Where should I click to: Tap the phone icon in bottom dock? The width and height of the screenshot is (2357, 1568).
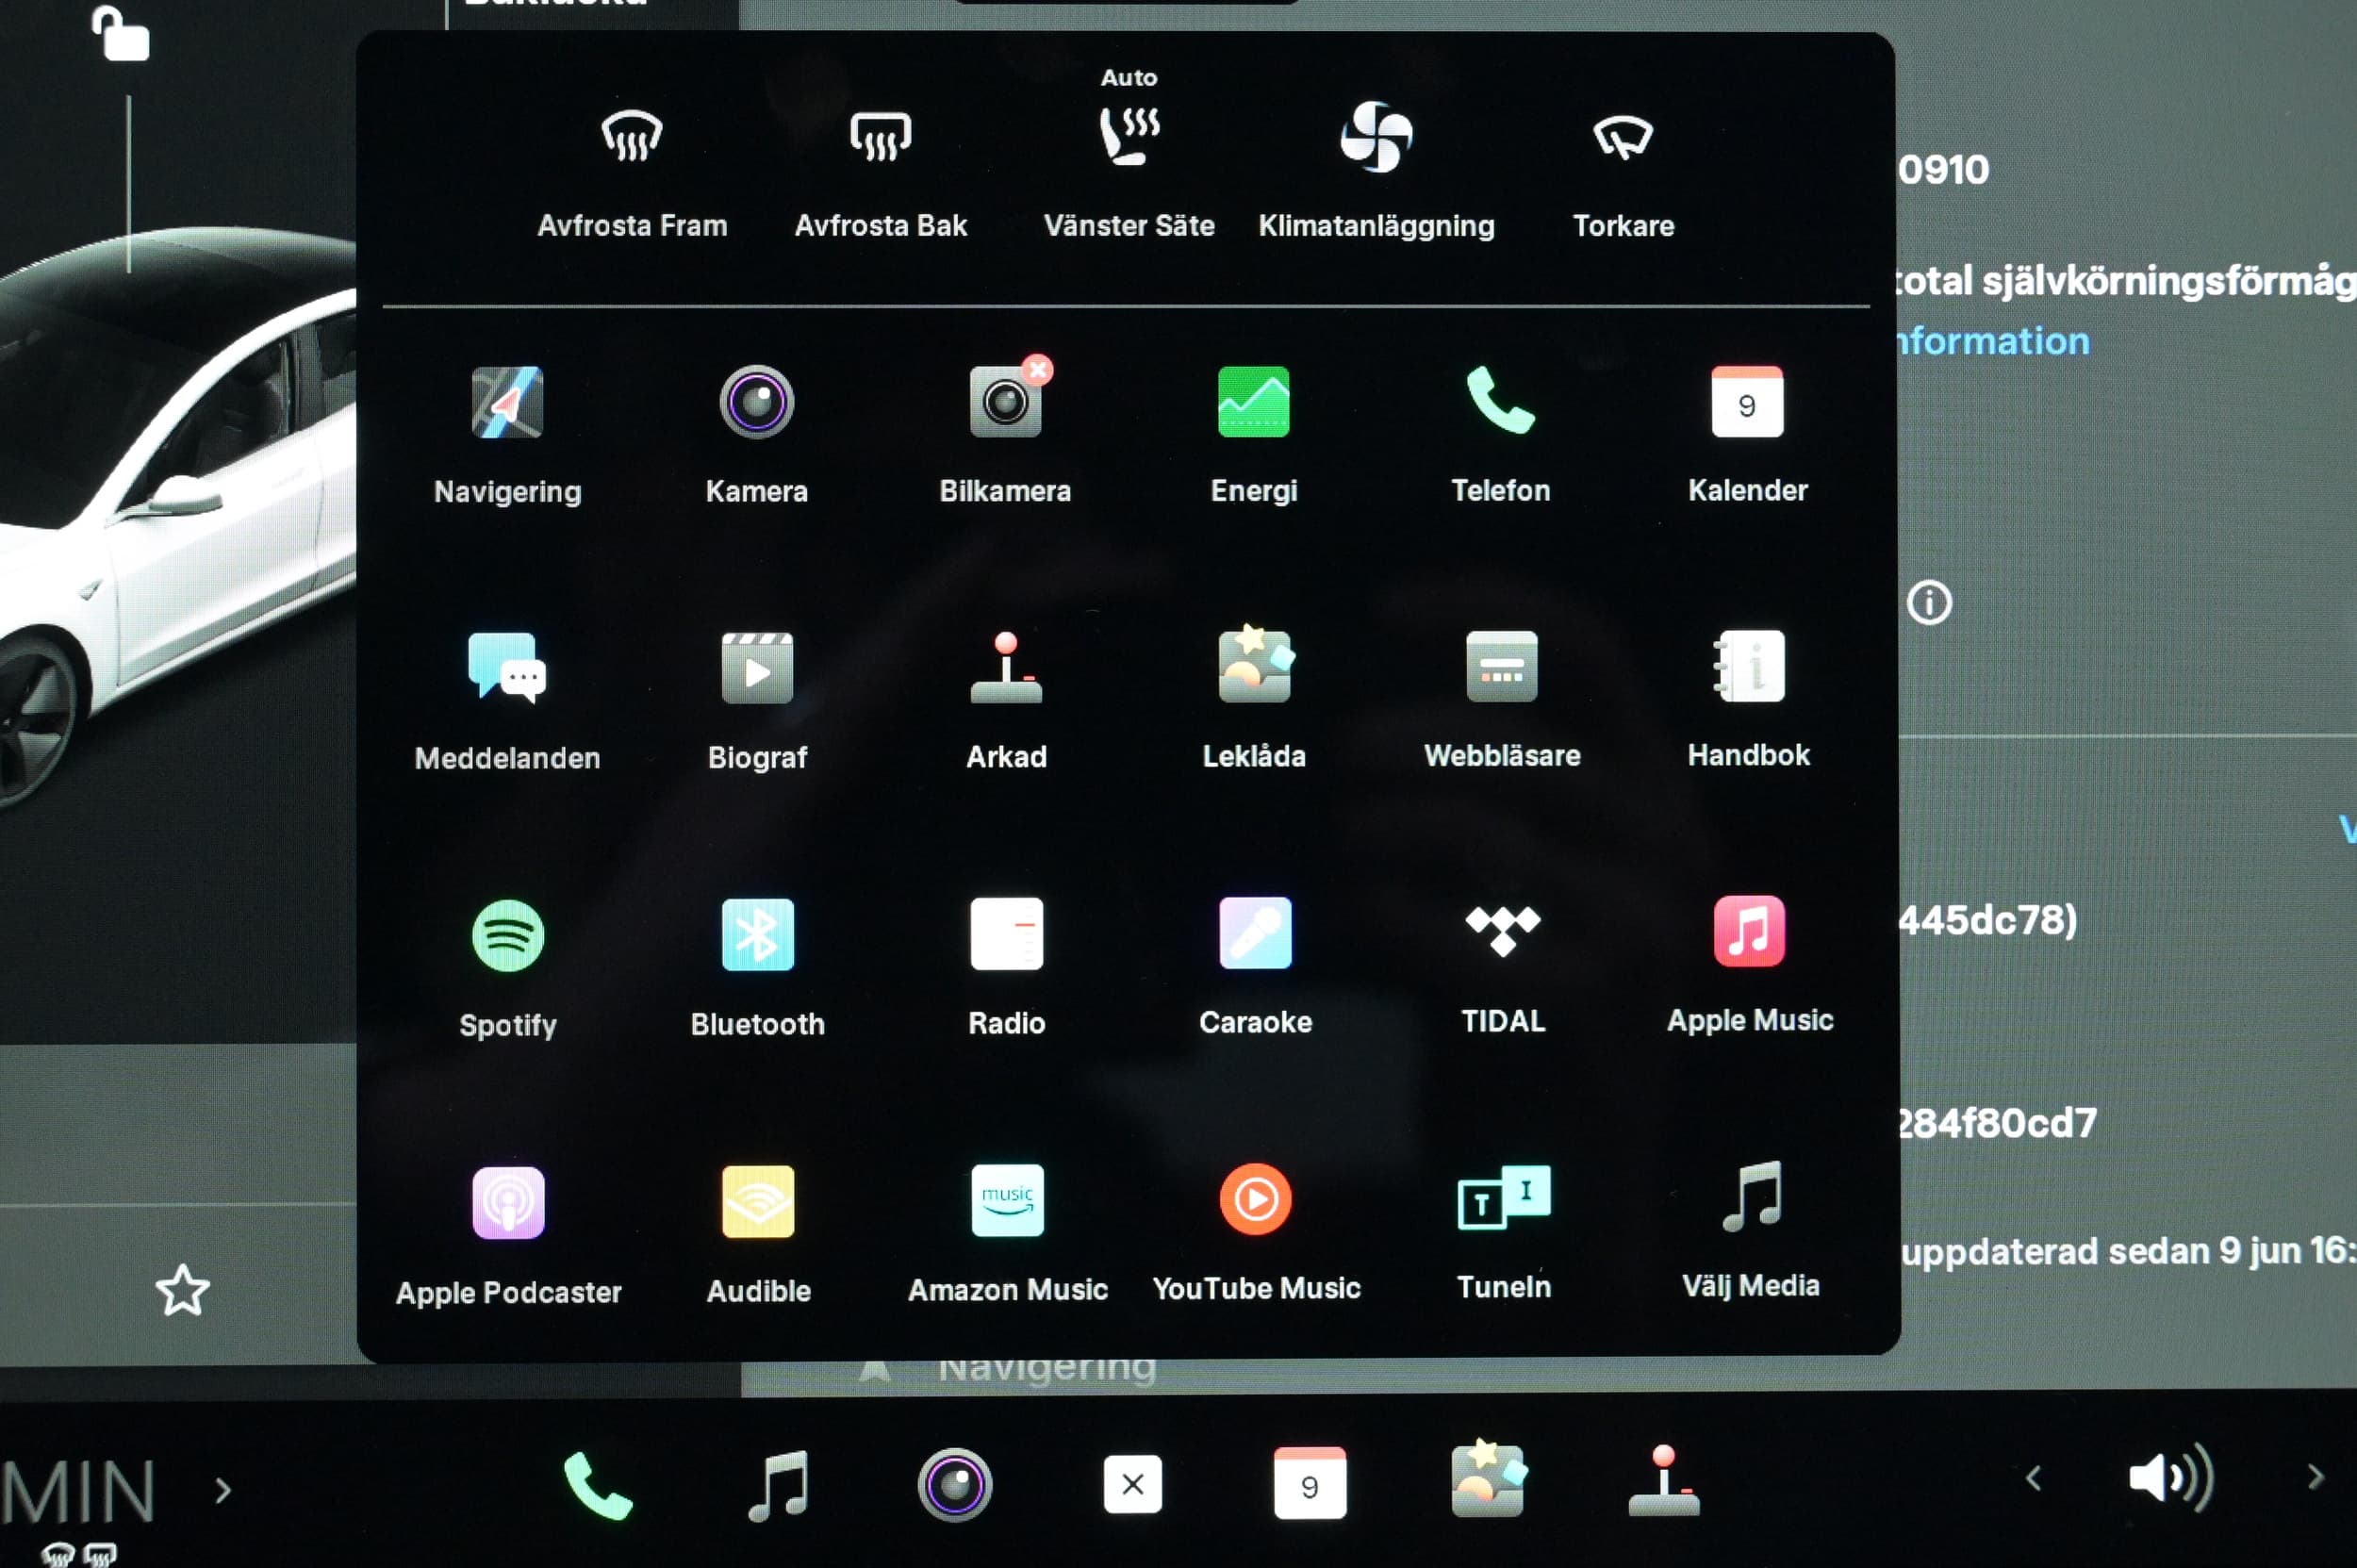(x=598, y=1486)
